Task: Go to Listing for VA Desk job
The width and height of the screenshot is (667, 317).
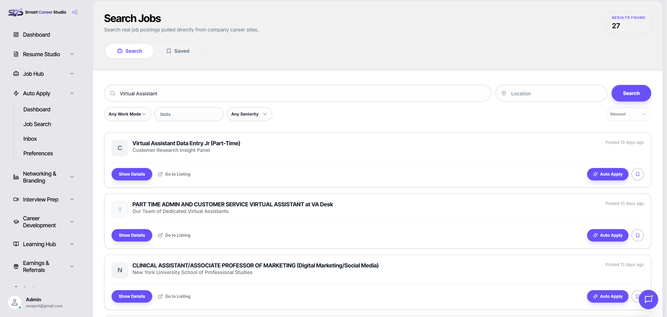Action: [x=174, y=235]
